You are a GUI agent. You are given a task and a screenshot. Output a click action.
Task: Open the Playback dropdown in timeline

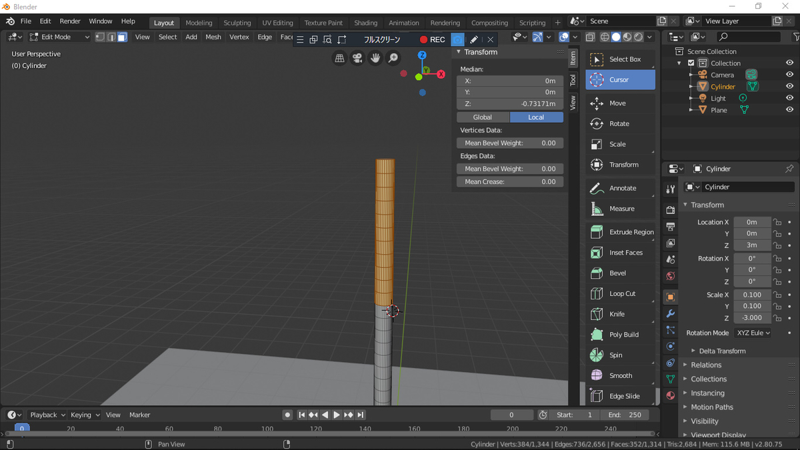coord(47,415)
